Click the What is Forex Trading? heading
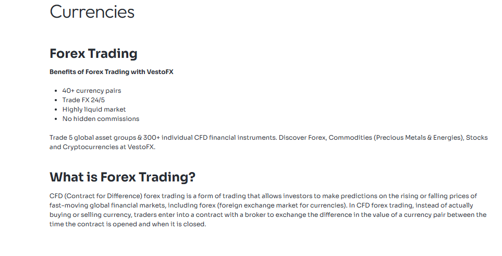 point(123,177)
